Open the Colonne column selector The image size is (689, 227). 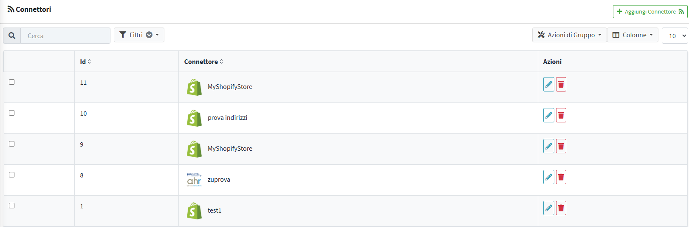click(x=633, y=35)
